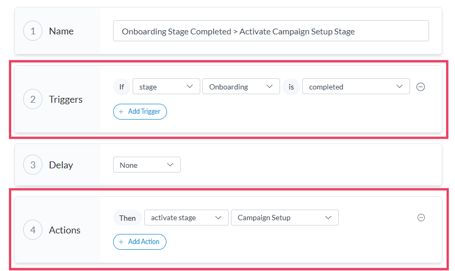Open the Delay 'None' dropdown
This screenshot has width=455, height=271.
(146, 165)
